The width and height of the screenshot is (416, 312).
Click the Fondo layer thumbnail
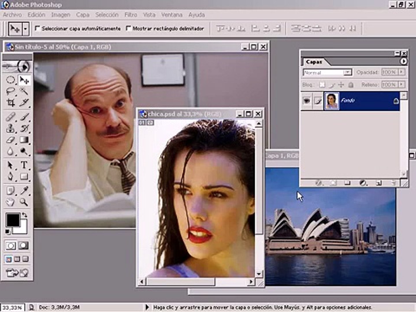332,101
